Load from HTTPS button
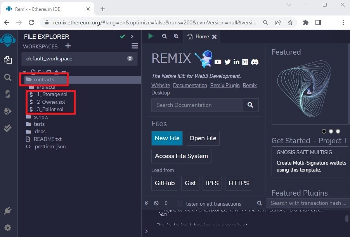Screen dimensions: 350x237 pos(239,183)
